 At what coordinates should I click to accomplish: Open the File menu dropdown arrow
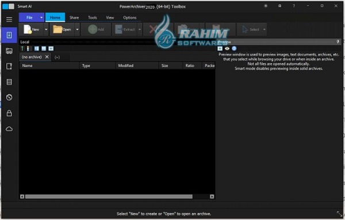click(41, 17)
